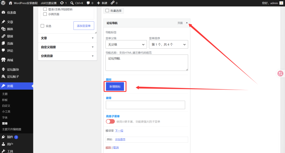This screenshot has width=285, height=153.
Task: Expand the 自定义链接 section
Action: (67, 47)
